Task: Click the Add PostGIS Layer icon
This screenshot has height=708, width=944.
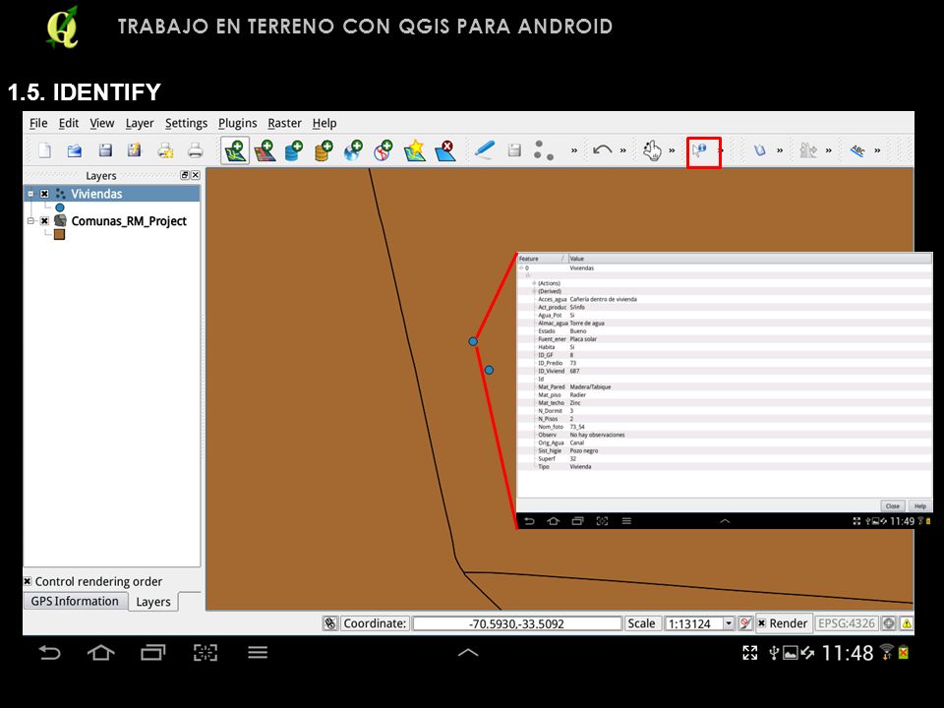Action: [x=294, y=149]
